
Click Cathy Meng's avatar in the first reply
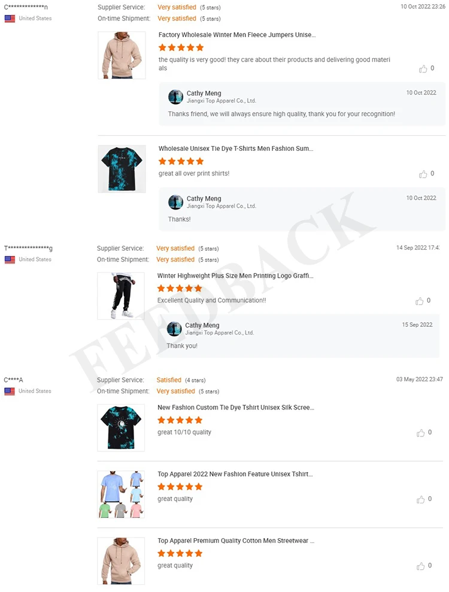coord(175,97)
